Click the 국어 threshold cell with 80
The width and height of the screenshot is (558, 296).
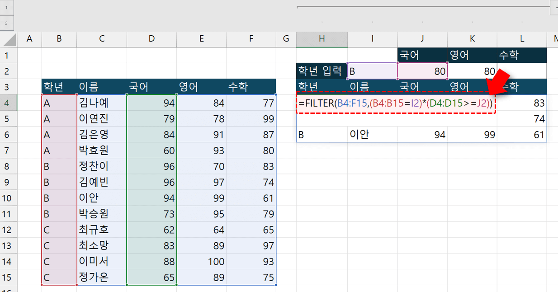422,71
